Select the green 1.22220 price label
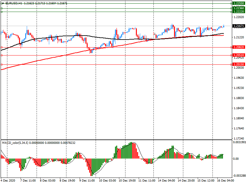 click(238, 12)
